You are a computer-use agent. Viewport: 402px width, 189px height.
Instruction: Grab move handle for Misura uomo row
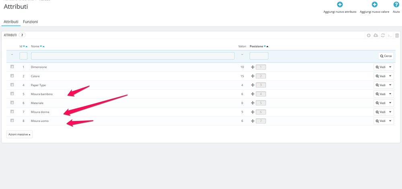click(252, 121)
